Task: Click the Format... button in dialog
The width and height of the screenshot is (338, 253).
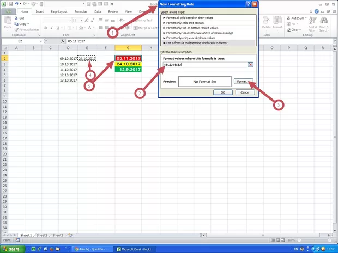Action: 243,82
